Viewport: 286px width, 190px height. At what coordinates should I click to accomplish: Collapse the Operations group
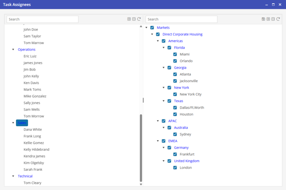(13, 50)
